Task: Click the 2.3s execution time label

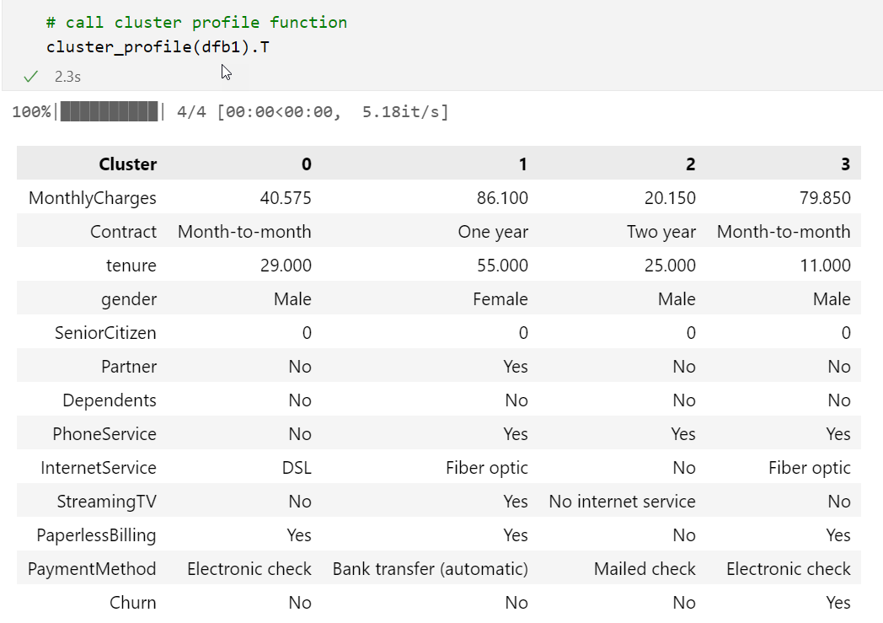Action: pyautogui.click(x=67, y=77)
